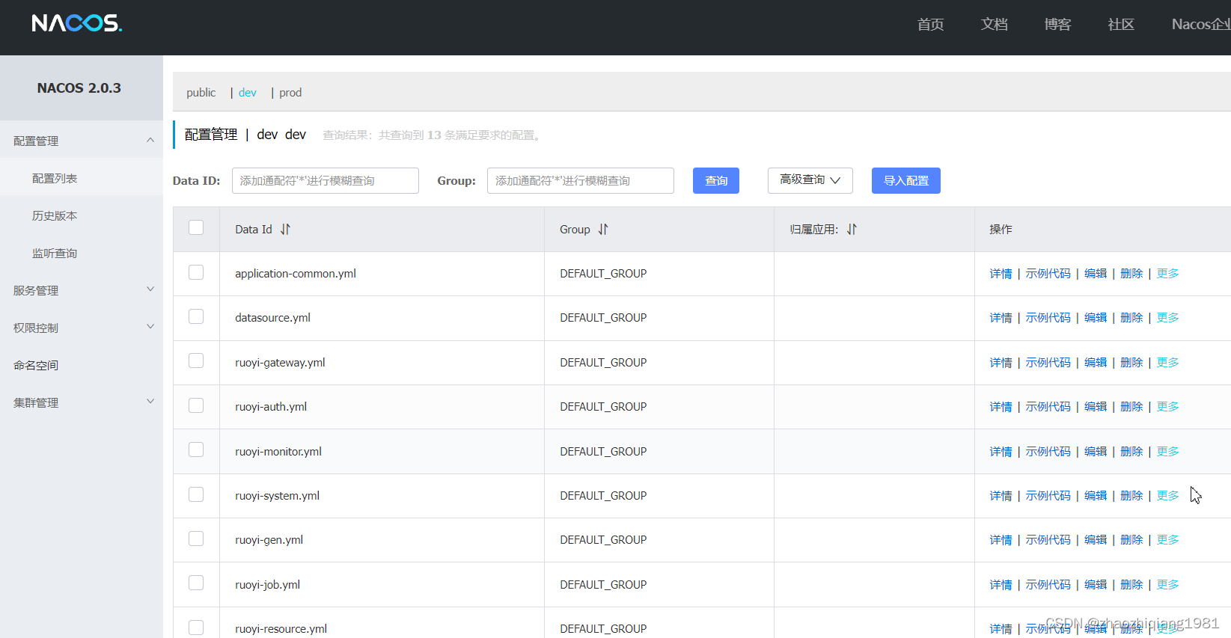Sort by 归属应用 column icon
Screen dimensions: 1231x638
tap(852, 230)
